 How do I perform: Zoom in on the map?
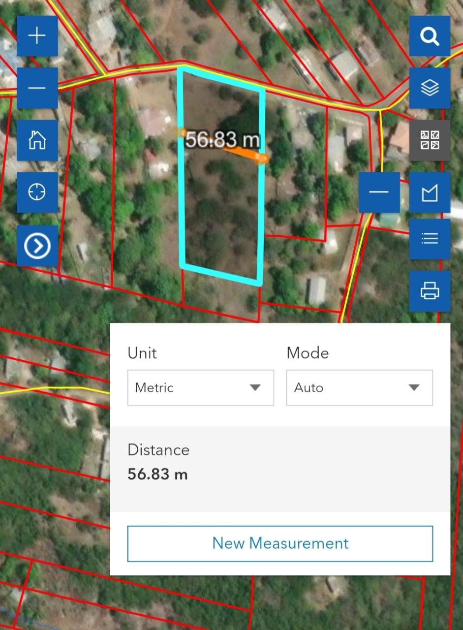[37, 36]
